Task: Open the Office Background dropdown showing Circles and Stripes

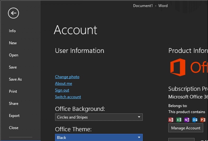Action: [x=99, y=117]
